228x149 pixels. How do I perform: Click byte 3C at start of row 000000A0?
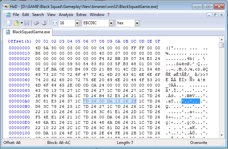[38, 101]
